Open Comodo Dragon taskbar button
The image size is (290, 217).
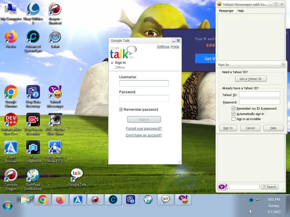click(x=95, y=200)
